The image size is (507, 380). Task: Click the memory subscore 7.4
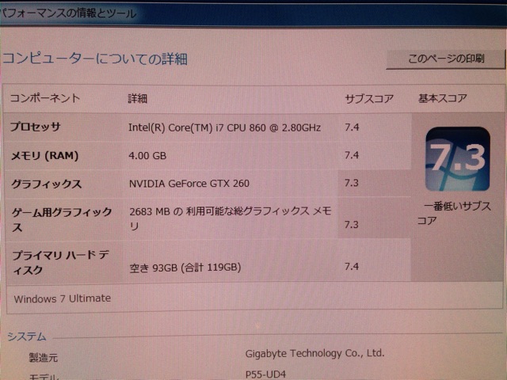(352, 155)
